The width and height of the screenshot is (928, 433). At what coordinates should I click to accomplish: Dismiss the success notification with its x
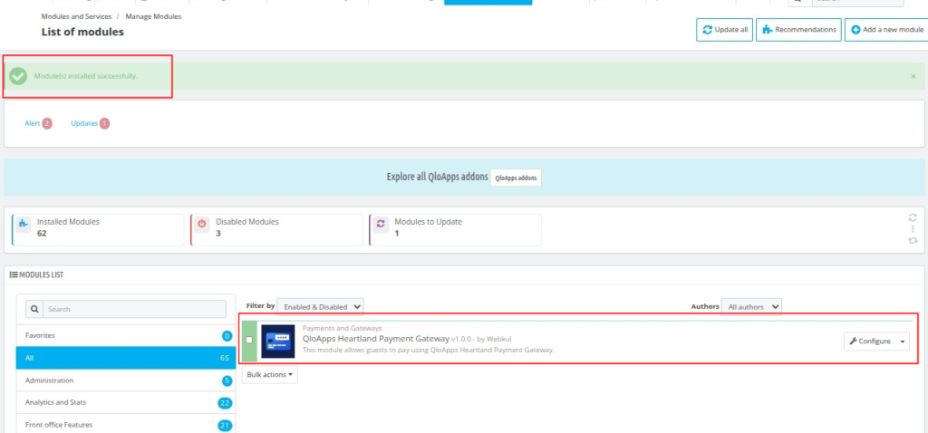click(913, 76)
